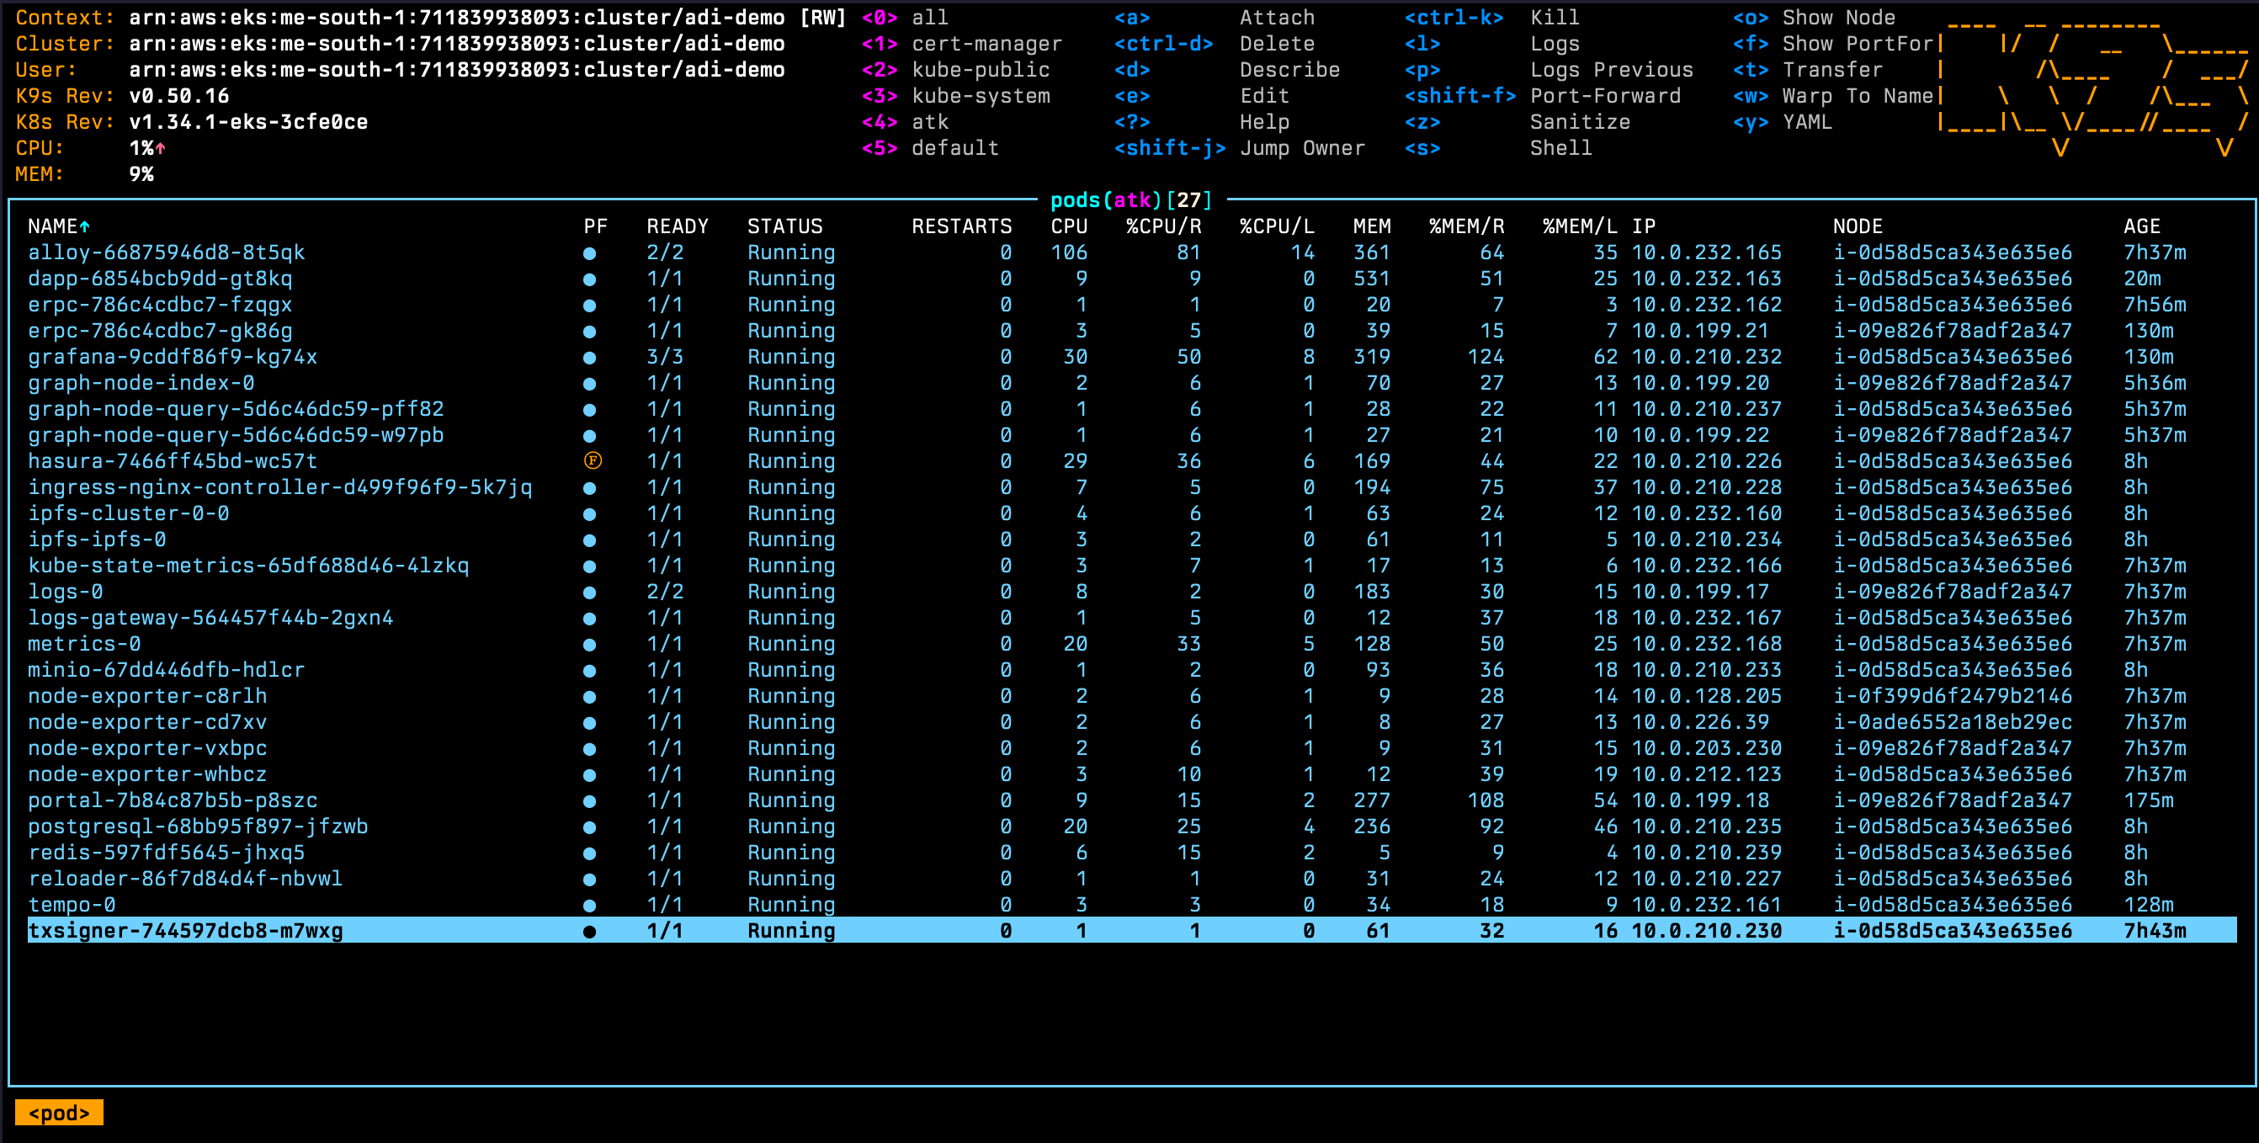This screenshot has height=1143, width=2259.
Task: Select the cert-manager namespace shortcut
Action: tap(986, 44)
